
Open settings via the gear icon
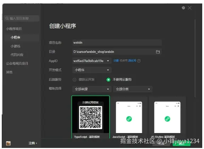coord(183,8)
